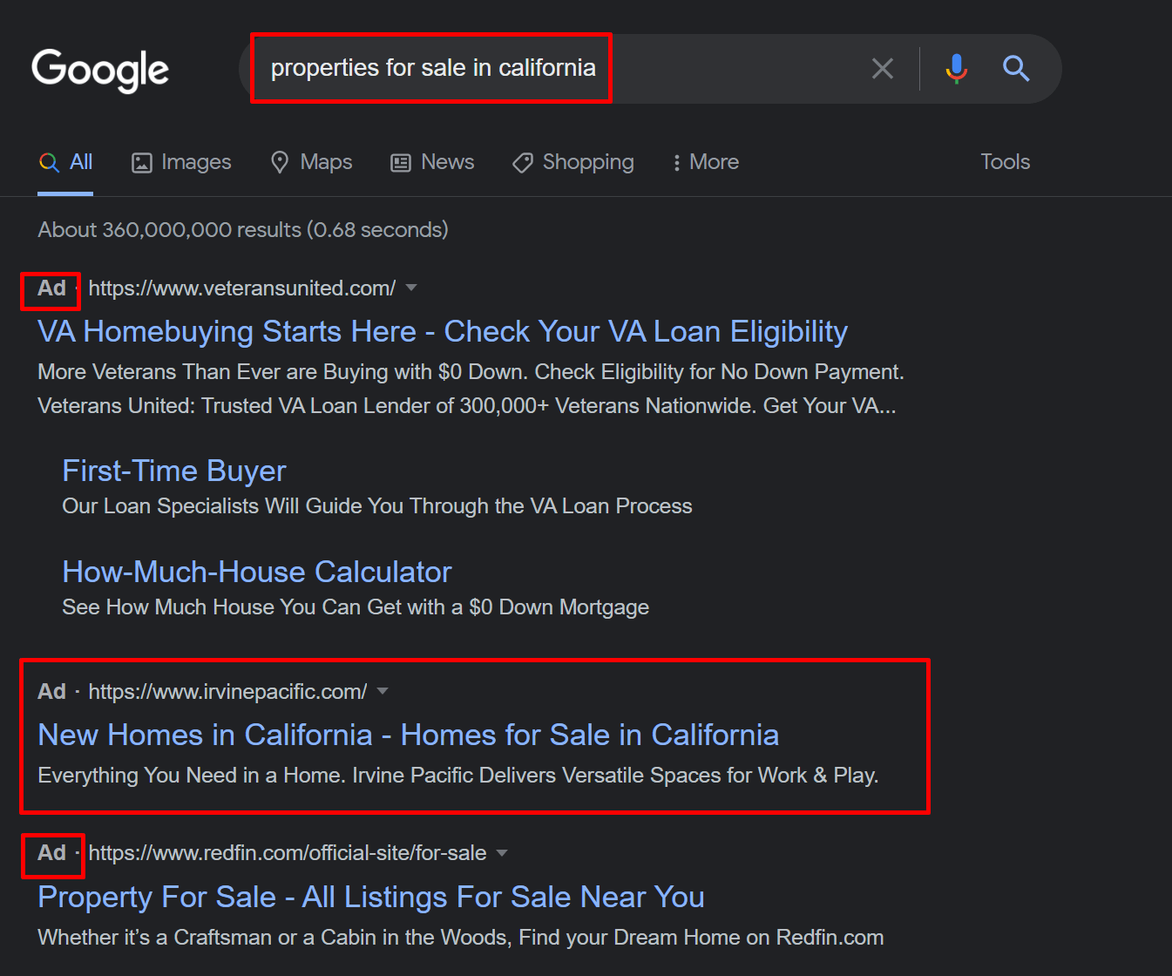Open the VA Homebuying Starts Here result

click(x=442, y=332)
